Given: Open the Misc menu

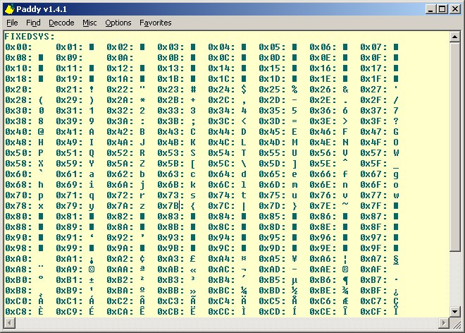Looking at the screenshot, I should coord(89,23).
